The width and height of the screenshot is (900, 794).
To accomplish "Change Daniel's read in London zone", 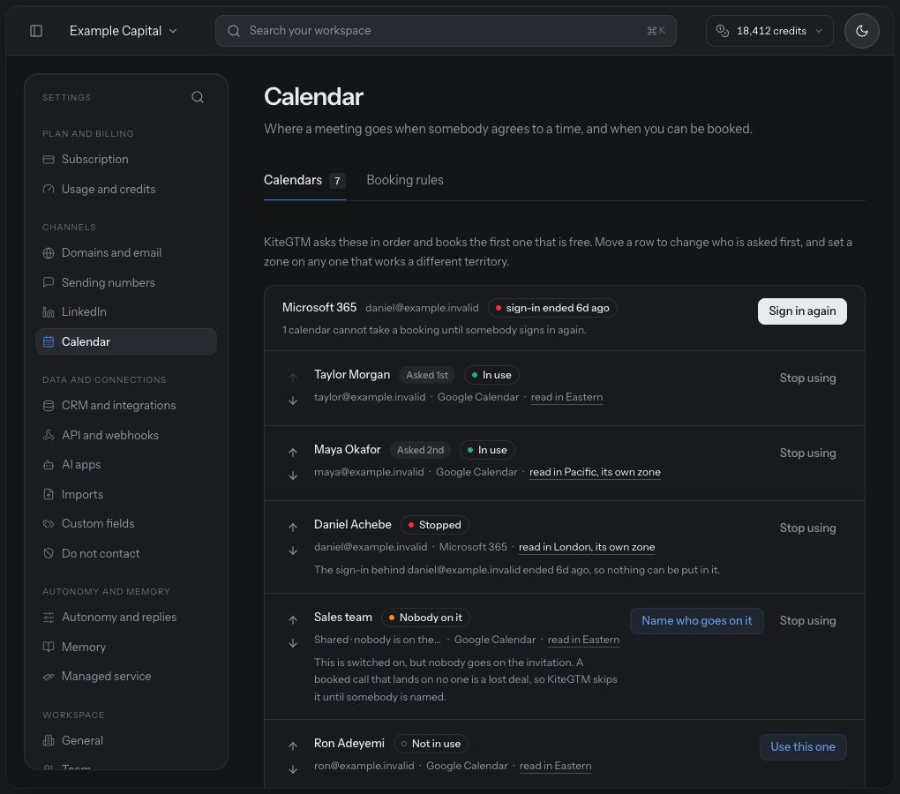I will click(587, 547).
